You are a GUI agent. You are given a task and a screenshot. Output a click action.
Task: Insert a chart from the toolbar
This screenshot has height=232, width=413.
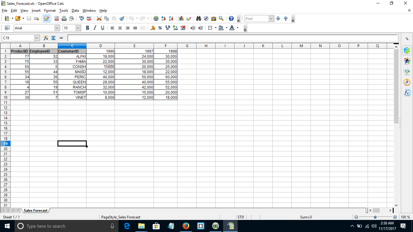tap(181, 19)
